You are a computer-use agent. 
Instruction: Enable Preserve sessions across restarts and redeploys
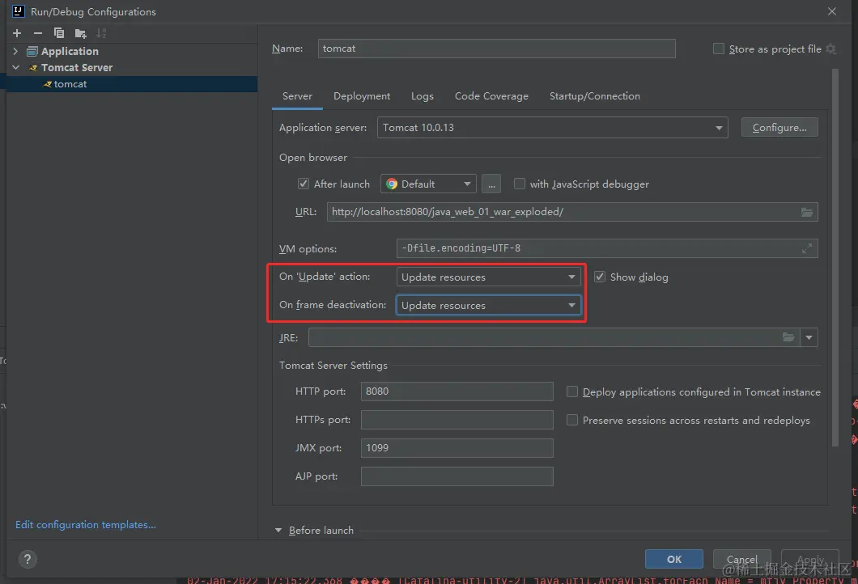click(x=571, y=420)
